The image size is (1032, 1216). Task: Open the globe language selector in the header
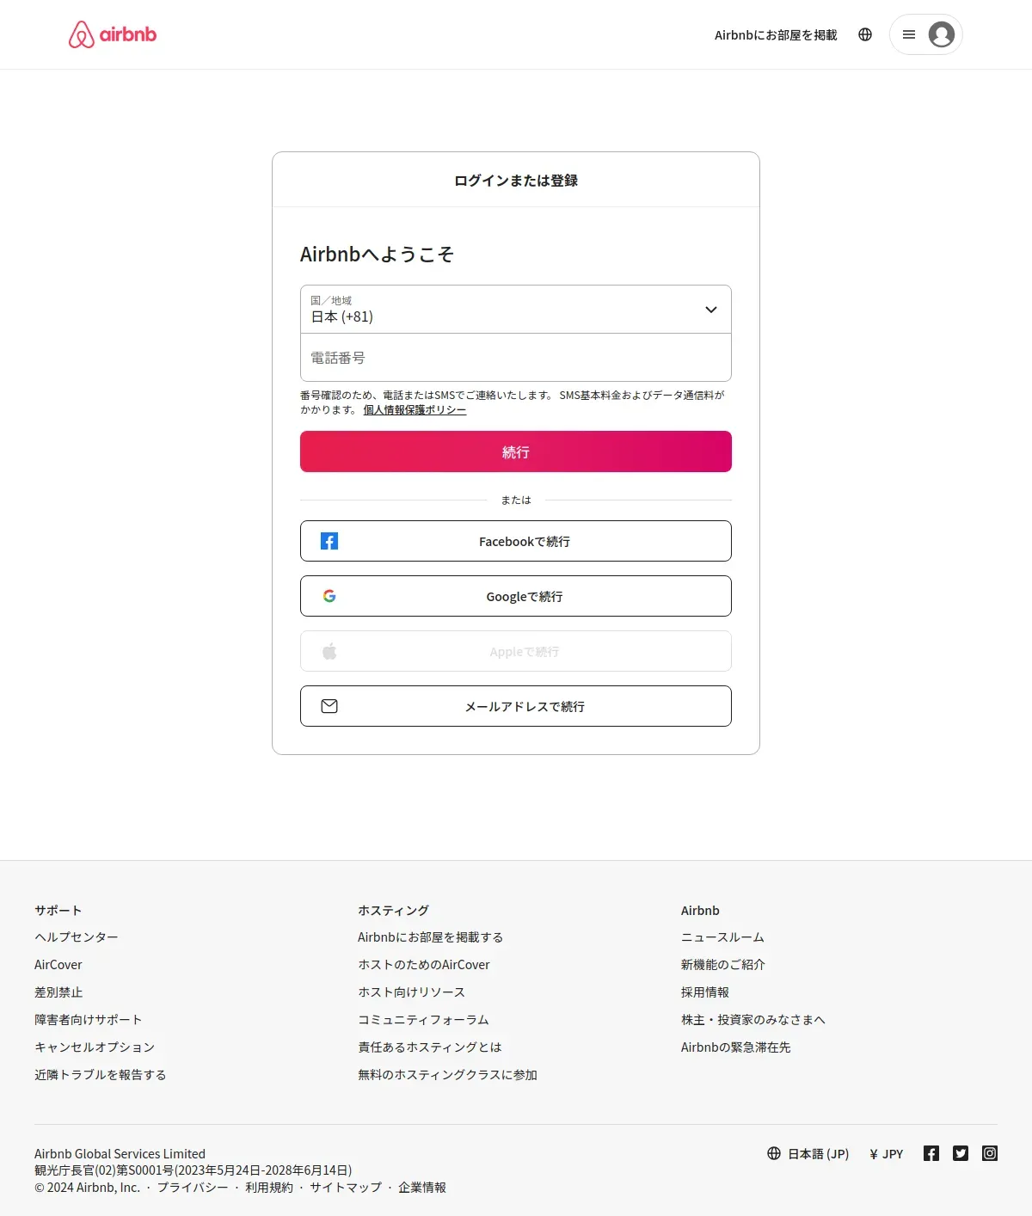(865, 34)
